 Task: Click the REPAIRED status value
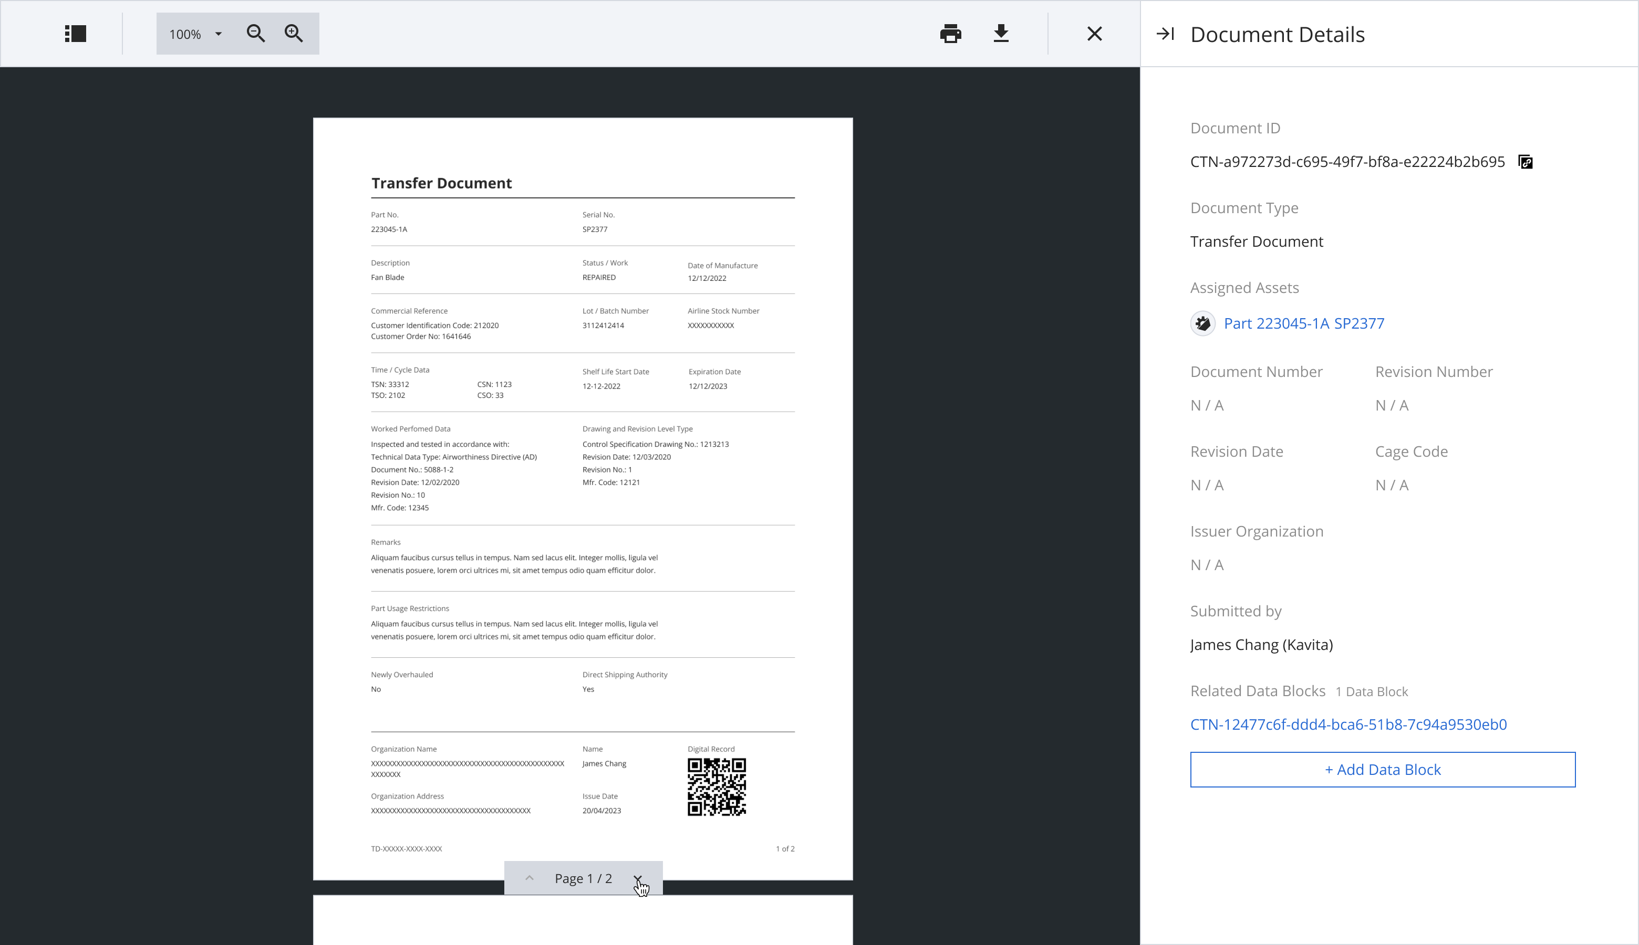pyautogui.click(x=599, y=277)
